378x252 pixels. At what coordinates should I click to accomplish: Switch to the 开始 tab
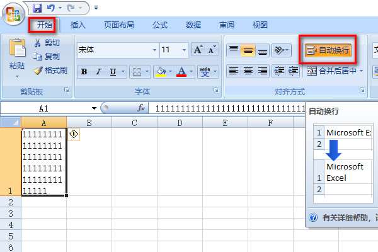[x=44, y=25]
